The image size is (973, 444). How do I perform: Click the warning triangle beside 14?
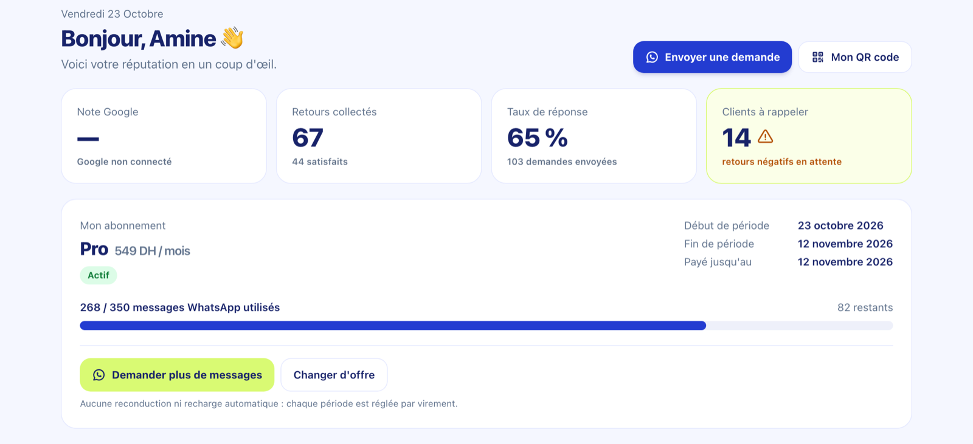pyautogui.click(x=766, y=137)
